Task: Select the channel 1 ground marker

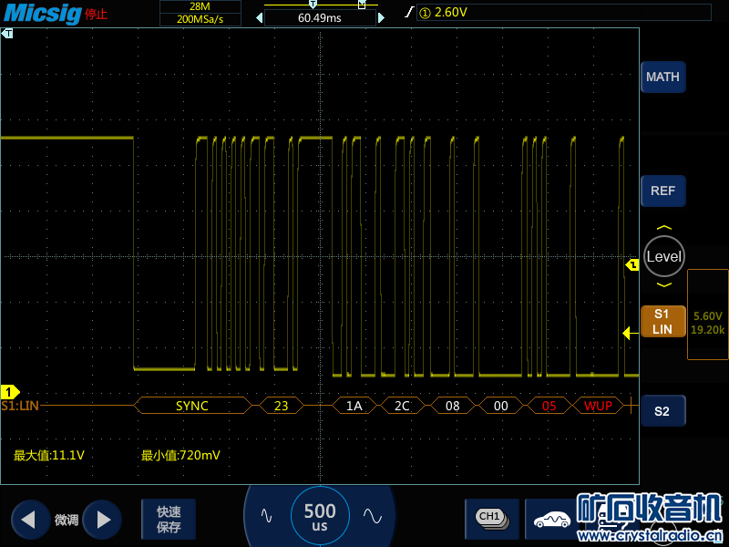Action: pyautogui.click(x=7, y=392)
